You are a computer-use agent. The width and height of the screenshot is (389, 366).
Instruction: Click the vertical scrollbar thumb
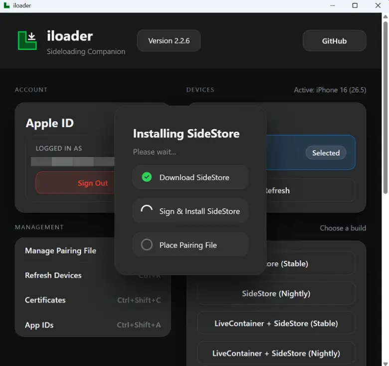coord(385,107)
